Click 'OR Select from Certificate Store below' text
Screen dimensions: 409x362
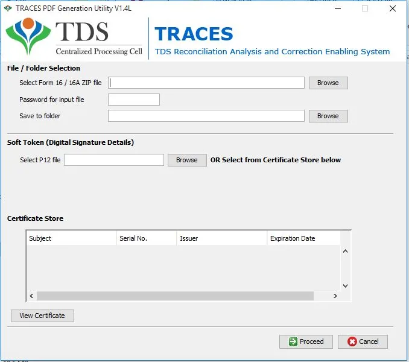coord(276,160)
